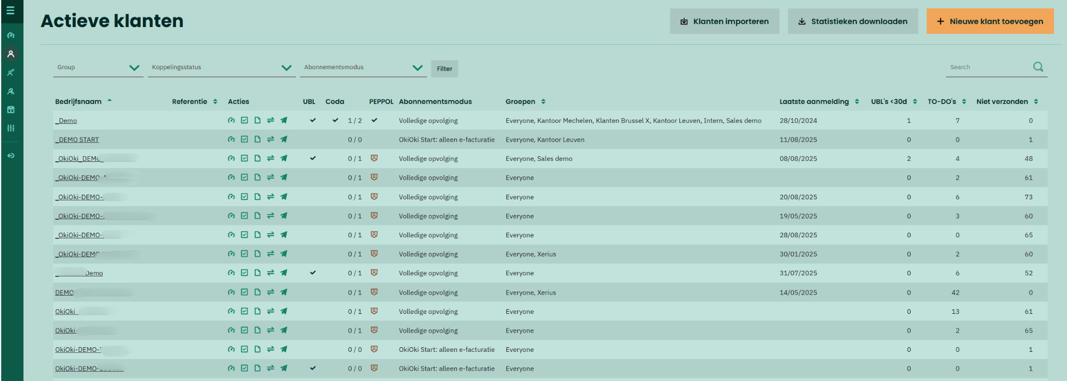This screenshot has width=1067, height=381.
Task: Click documents icon in row dated 14/05/2025
Action: tap(257, 292)
